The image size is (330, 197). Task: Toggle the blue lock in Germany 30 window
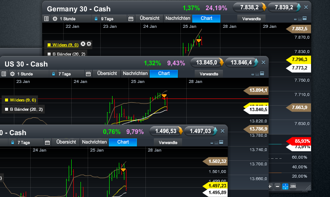(x=96, y=19)
